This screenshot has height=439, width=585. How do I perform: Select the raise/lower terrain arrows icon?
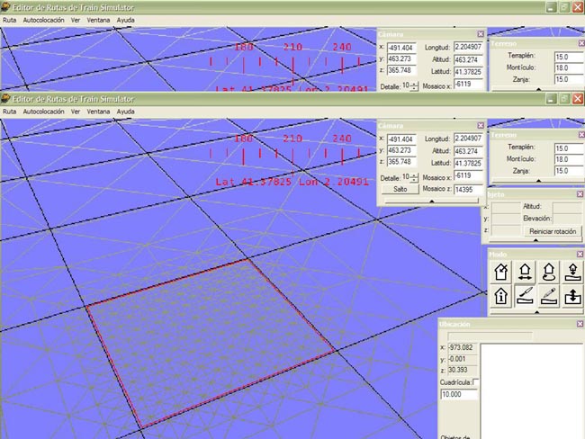point(571,295)
